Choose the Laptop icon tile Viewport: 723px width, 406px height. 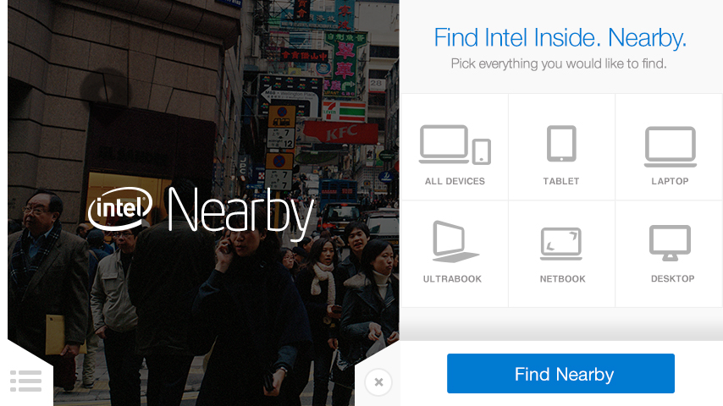pos(670,146)
